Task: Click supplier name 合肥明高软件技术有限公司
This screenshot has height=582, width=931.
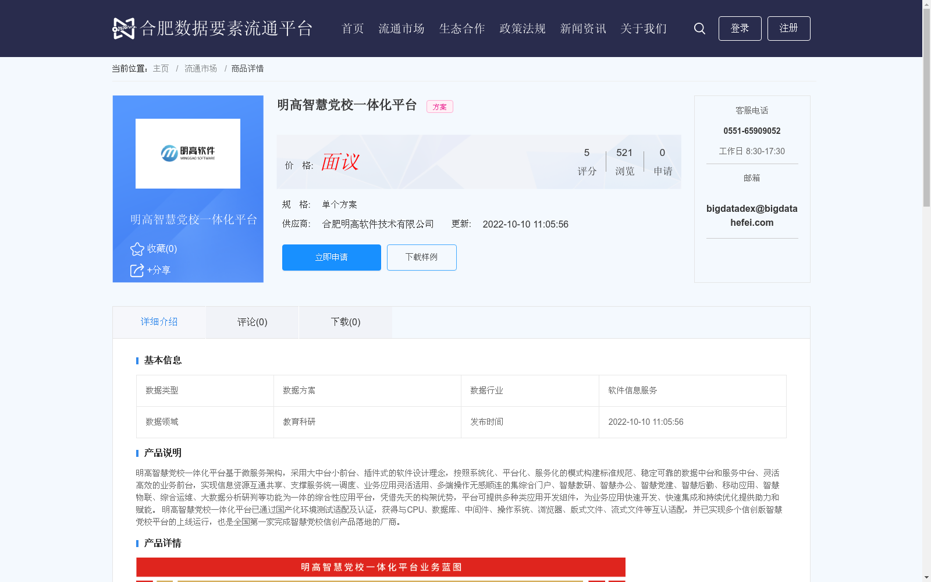Action: 378,224
